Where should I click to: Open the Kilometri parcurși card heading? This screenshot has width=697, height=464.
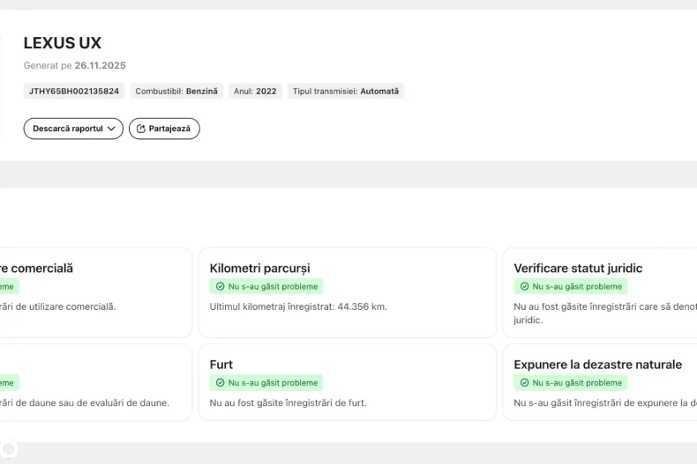pos(259,268)
